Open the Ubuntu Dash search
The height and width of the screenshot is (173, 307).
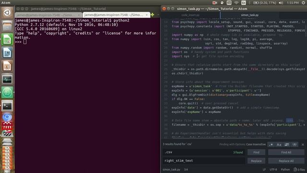7,13
